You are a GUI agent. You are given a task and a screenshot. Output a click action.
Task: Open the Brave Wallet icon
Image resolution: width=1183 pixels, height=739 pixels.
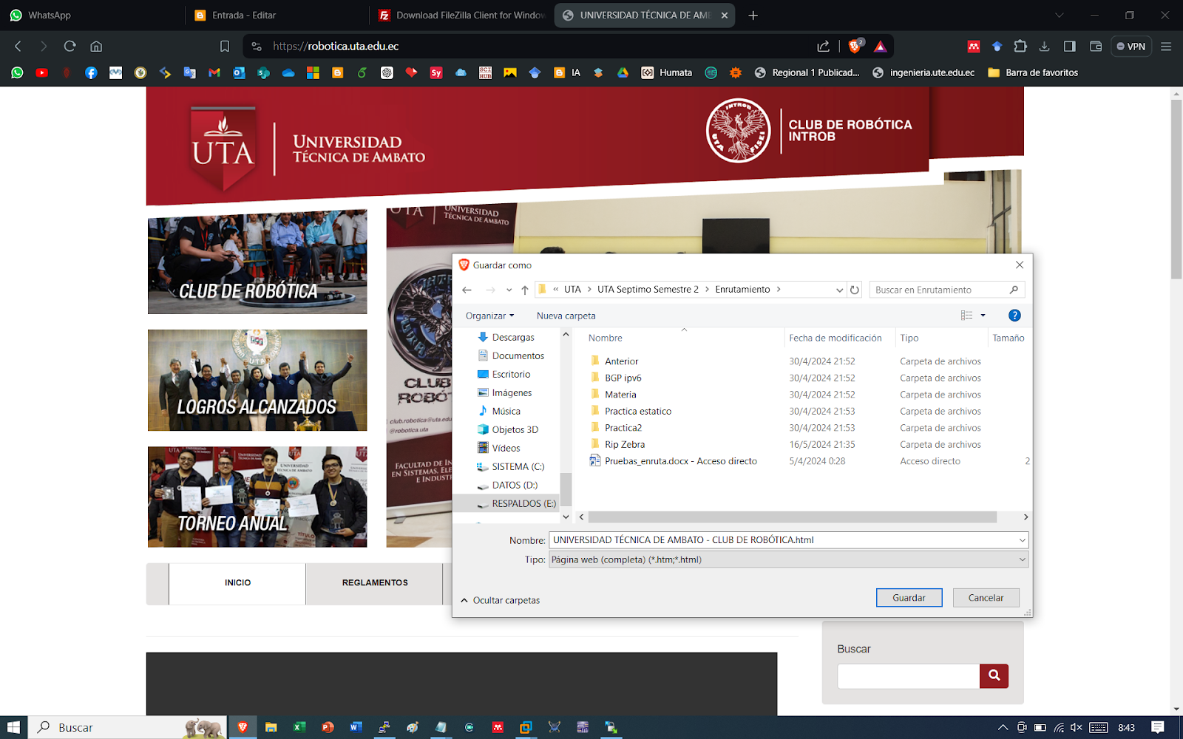point(1096,46)
